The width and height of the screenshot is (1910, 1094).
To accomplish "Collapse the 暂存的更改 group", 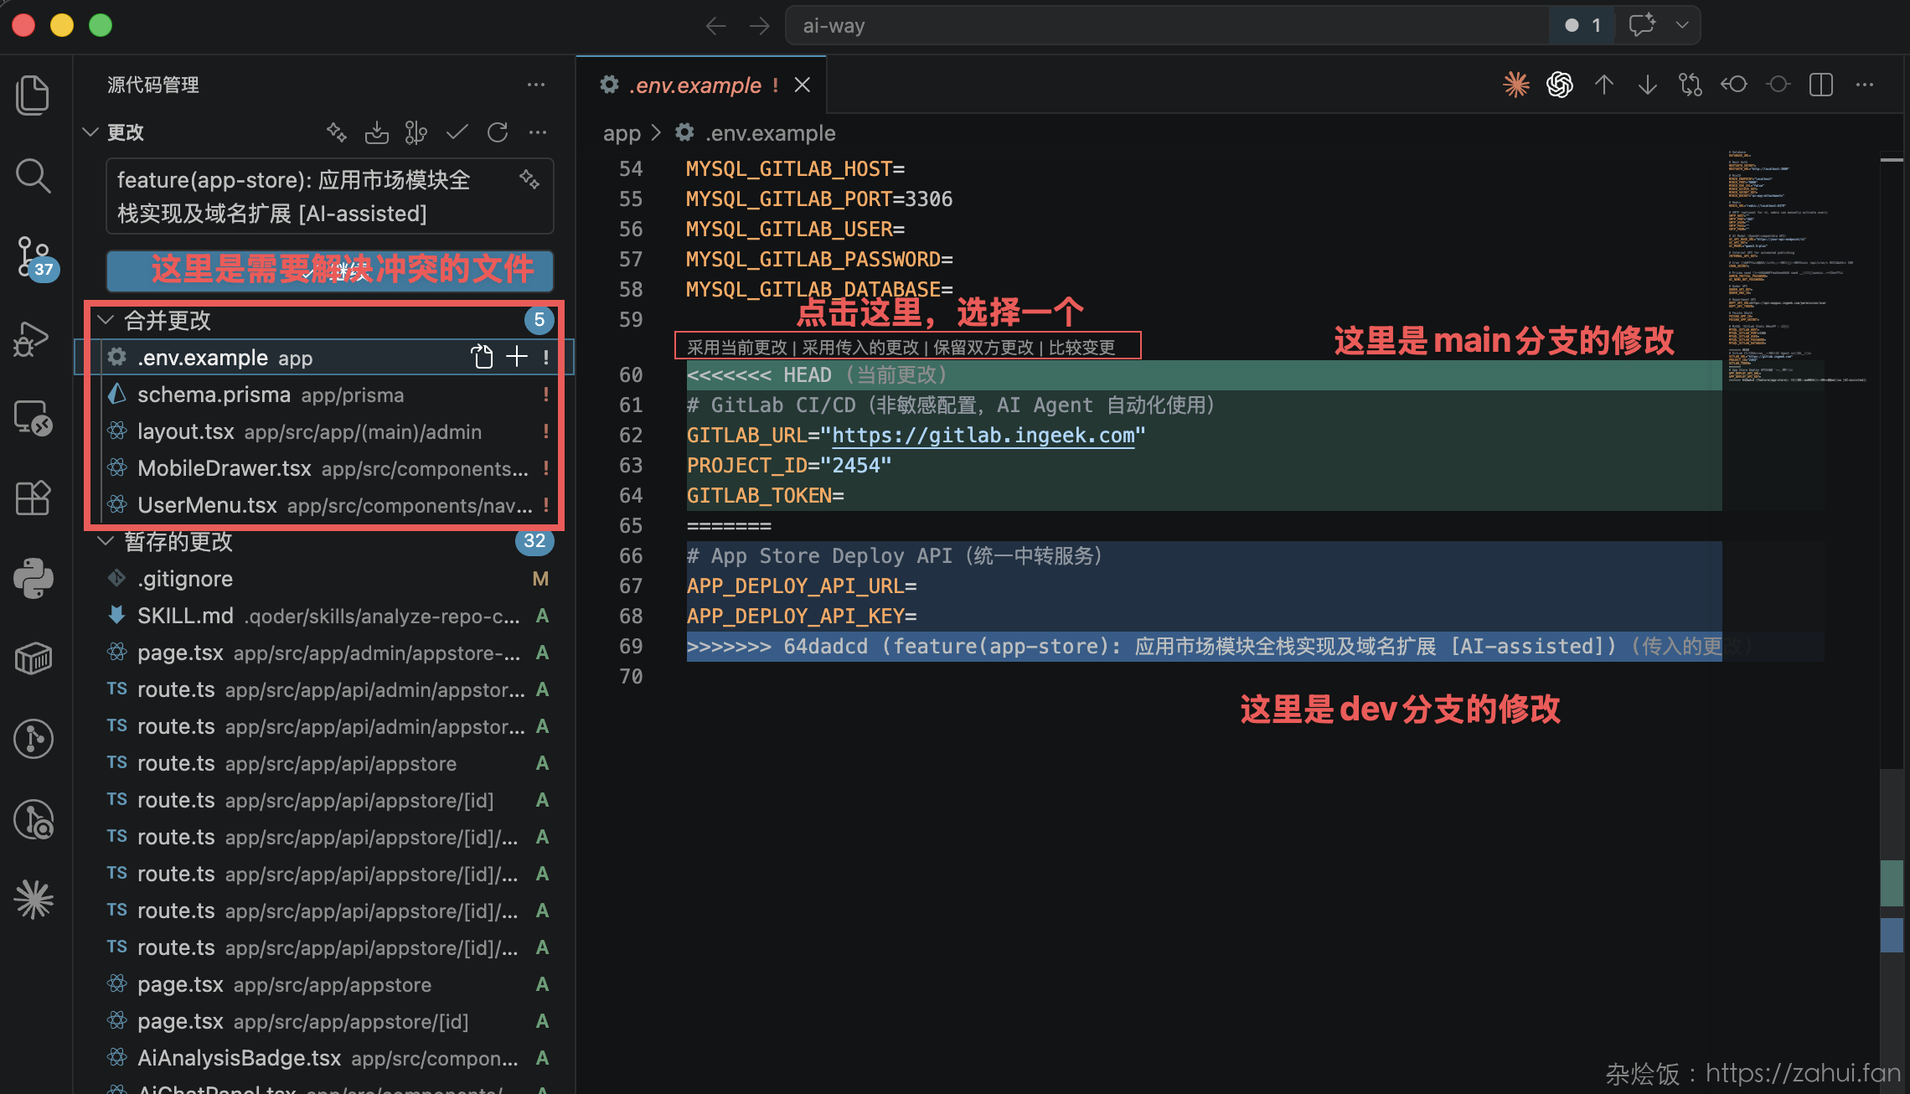I will [x=106, y=541].
